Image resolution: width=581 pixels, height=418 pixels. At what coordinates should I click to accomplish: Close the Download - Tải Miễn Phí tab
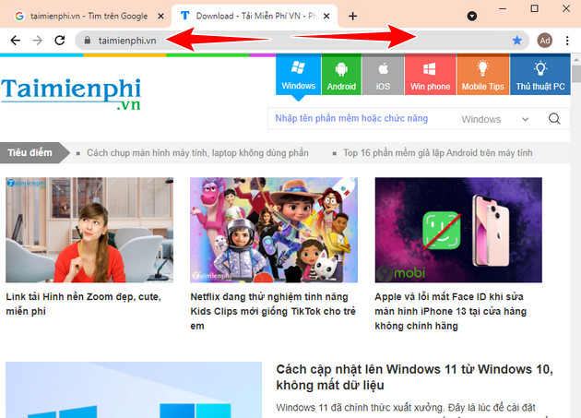326,16
